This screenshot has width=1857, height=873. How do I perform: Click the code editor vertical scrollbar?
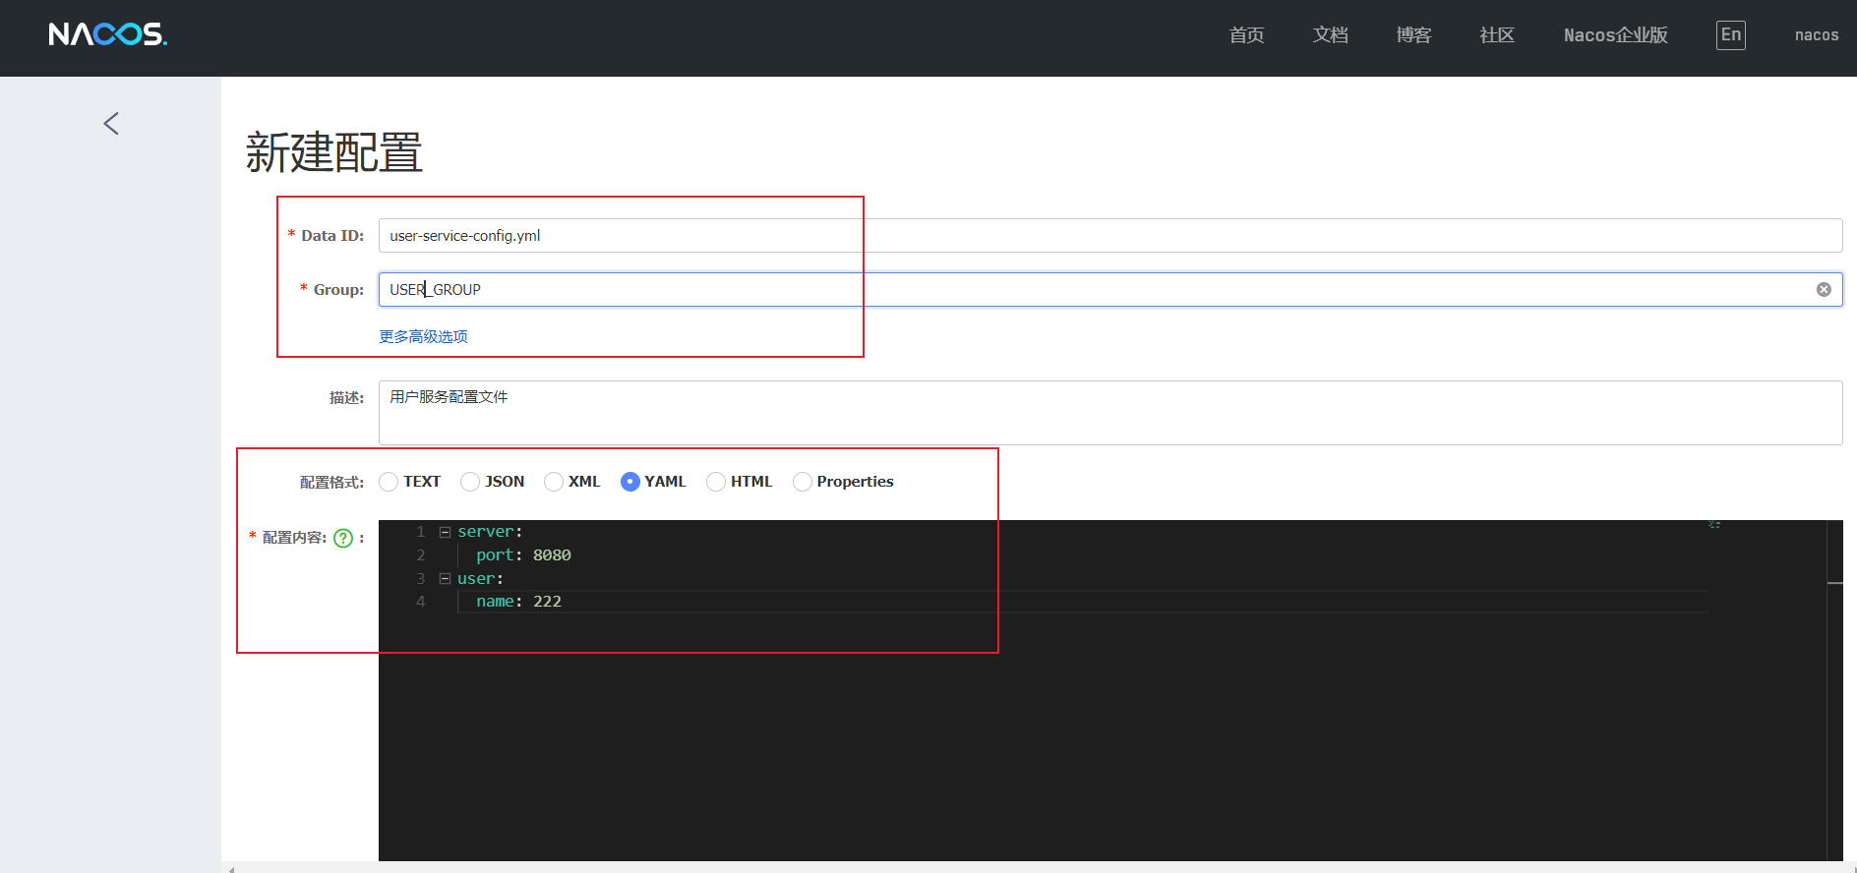(1834, 690)
